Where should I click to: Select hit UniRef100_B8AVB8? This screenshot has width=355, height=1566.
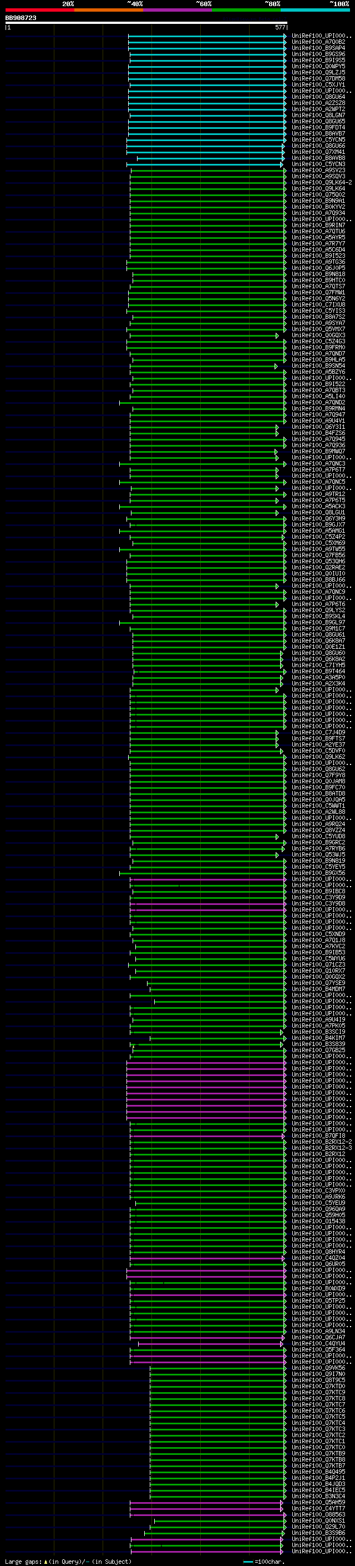(318, 158)
